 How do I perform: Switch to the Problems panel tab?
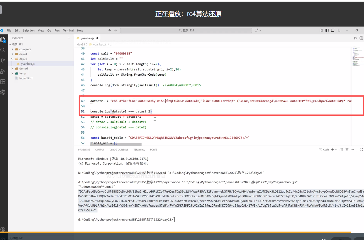(x=84, y=150)
